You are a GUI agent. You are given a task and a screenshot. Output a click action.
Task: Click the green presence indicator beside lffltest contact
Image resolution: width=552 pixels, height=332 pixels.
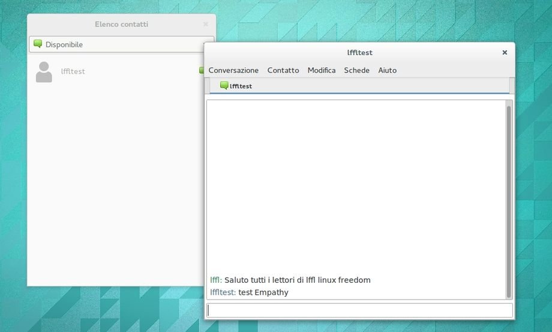point(202,71)
